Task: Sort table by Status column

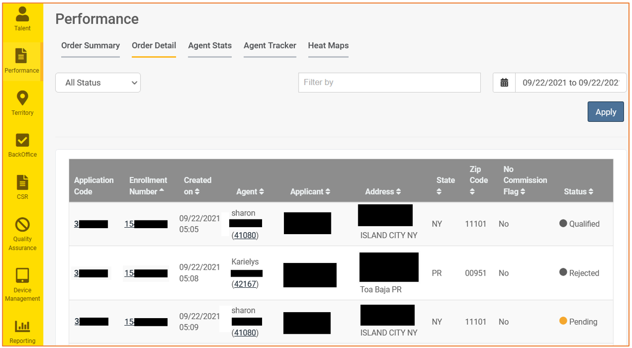Action: (578, 192)
